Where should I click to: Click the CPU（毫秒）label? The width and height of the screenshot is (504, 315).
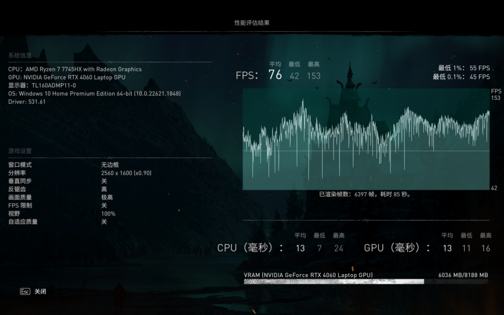coord(250,248)
